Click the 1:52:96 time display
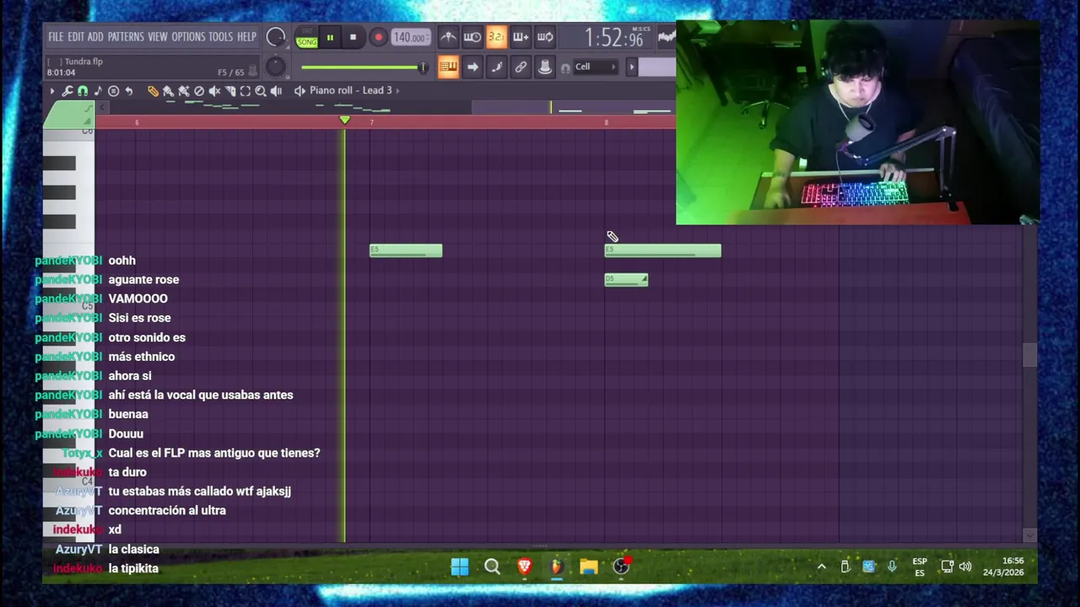The image size is (1080, 607). pyautogui.click(x=614, y=38)
